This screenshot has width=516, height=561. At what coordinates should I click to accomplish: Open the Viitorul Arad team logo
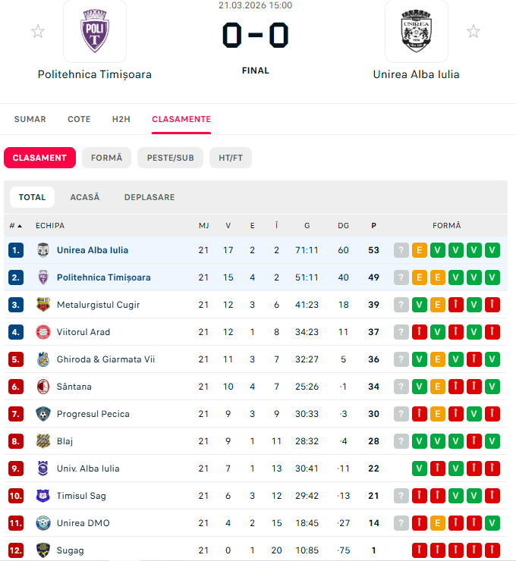point(43,332)
